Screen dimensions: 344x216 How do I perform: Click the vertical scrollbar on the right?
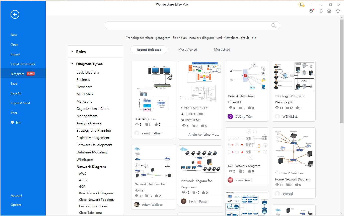pyautogui.click(x=341, y=70)
